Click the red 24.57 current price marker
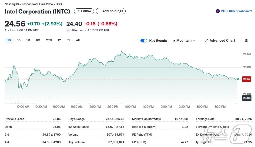 (246, 79)
